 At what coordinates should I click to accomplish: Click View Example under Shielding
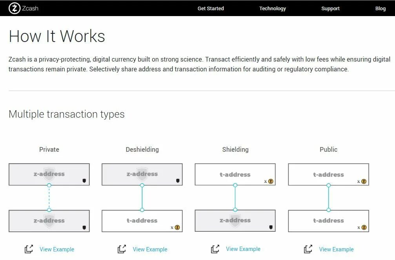[243, 249]
